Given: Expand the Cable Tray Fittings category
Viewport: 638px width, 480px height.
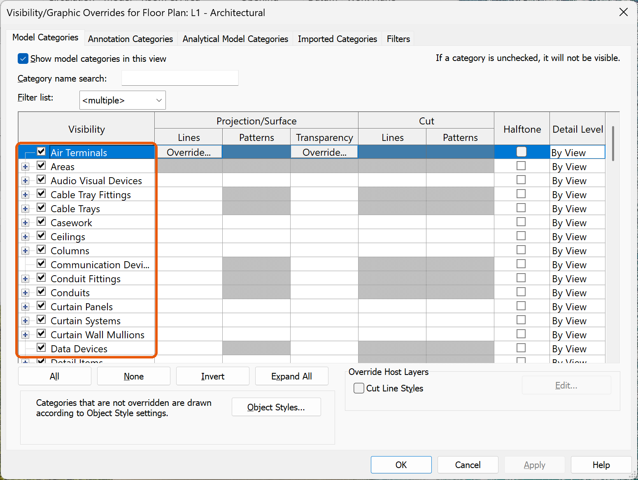Looking at the screenshot, I should [26, 195].
